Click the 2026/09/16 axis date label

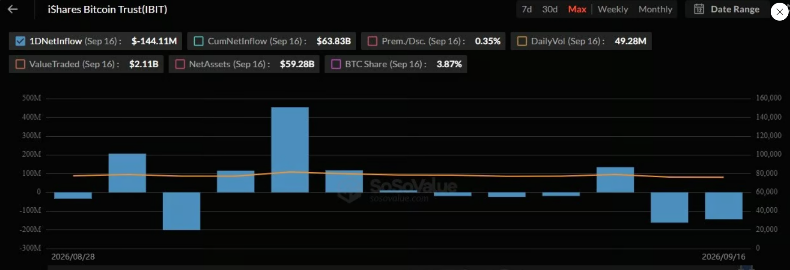coord(723,257)
